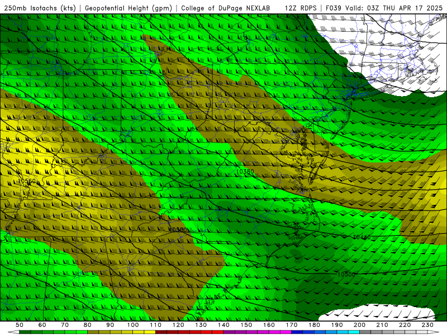
Task: Click the 120 label on the color scale
Action: pyautogui.click(x=178, y=325)
